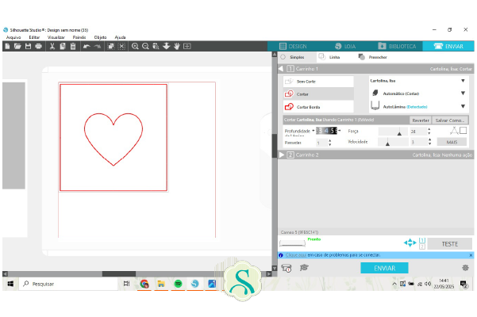Save the design with the floppy disk icon
Viewport: 477px width, 317px height.
tap(28, 46)
